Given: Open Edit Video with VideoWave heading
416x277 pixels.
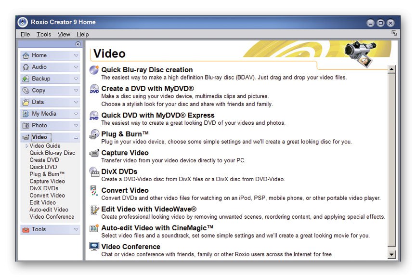Looking at the screenshot, I should click(149, 210).
